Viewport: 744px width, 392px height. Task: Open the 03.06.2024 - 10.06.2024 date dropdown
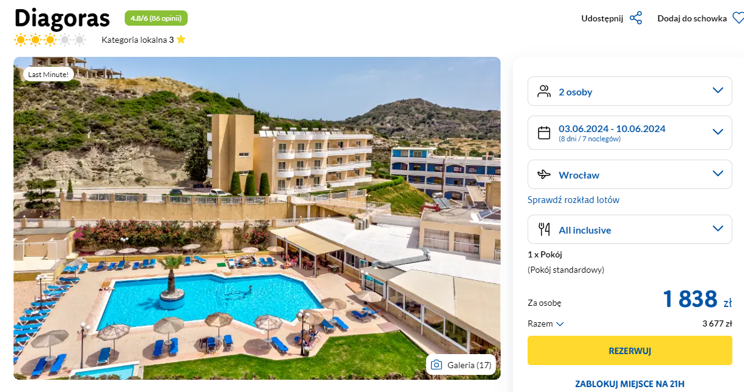click(630, 133)
